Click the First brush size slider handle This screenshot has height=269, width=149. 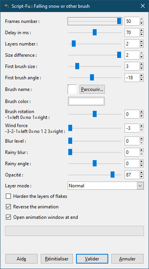[x=77, y=66]
